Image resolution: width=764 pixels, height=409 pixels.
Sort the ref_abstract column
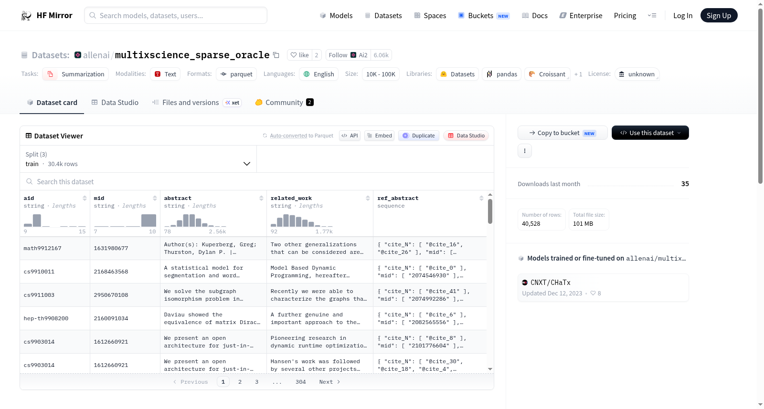[481, 198]
